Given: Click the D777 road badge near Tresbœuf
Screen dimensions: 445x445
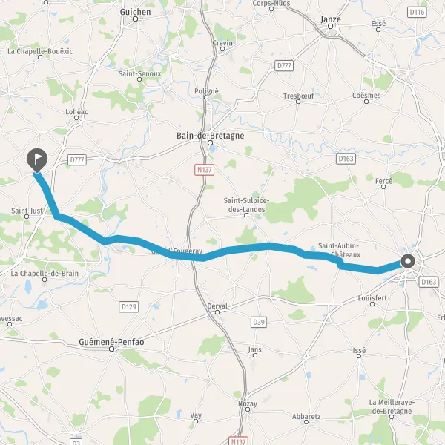Looking at the screenshot, I should point(284,65).
